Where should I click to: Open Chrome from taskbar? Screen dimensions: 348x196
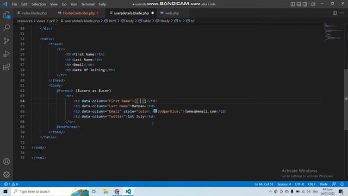click(x=117, y=191)
